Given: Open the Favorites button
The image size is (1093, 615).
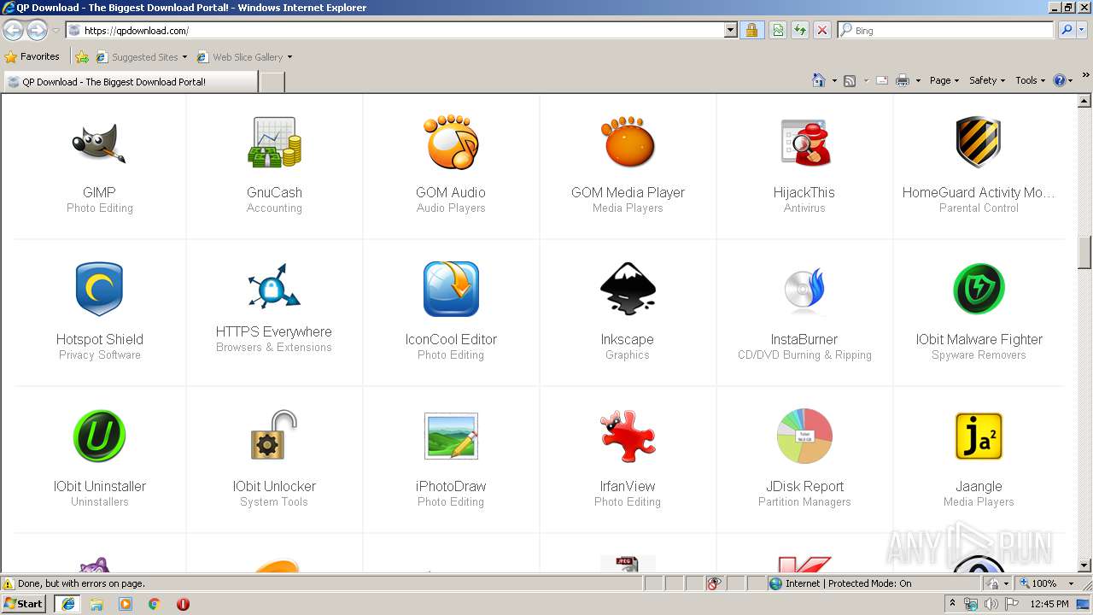Looking at the screenshot, I should pos(32,57).
